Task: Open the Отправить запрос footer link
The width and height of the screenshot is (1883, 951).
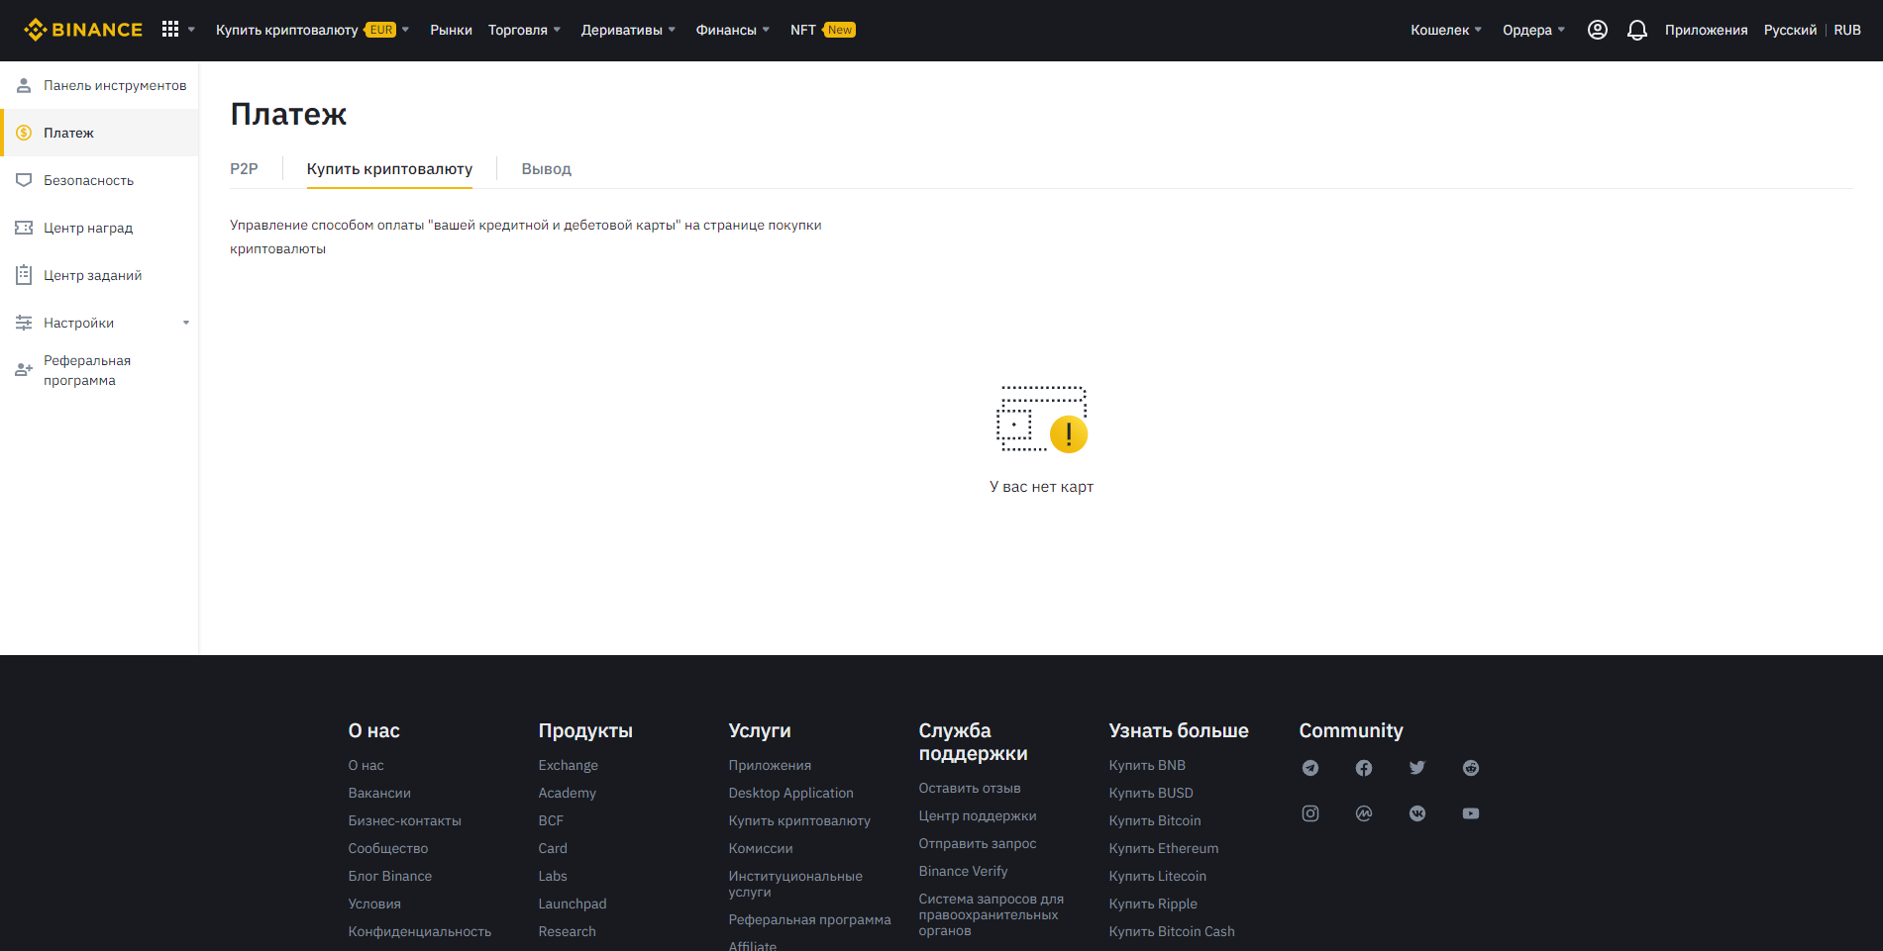Action: [977, 843]
